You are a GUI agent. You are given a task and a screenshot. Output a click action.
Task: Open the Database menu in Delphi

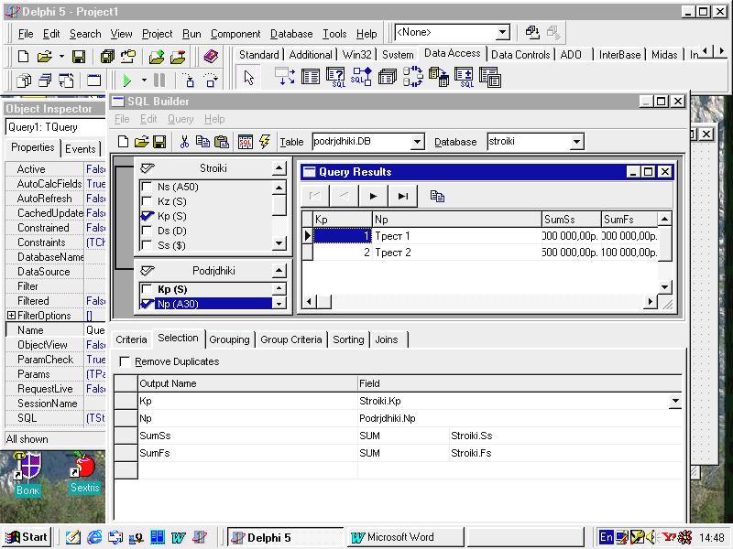tap(291, 34)
